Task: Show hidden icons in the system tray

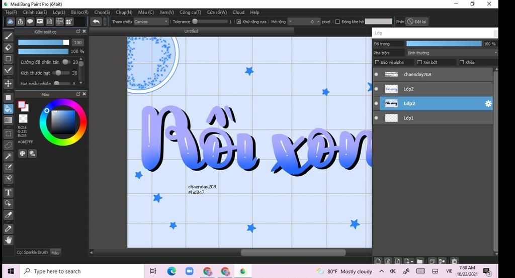Action: click(381, 271)
